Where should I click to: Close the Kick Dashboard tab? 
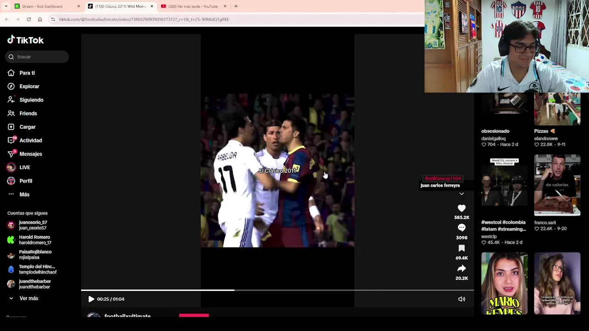pyautogui.click(x=78, y=6)
